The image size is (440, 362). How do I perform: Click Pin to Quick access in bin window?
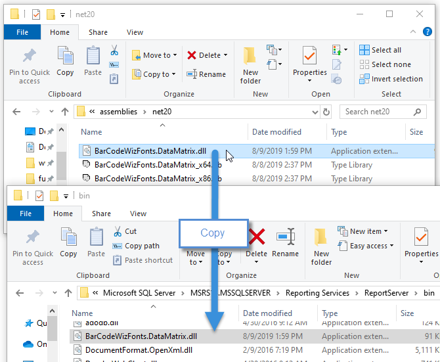click(33, 248)
